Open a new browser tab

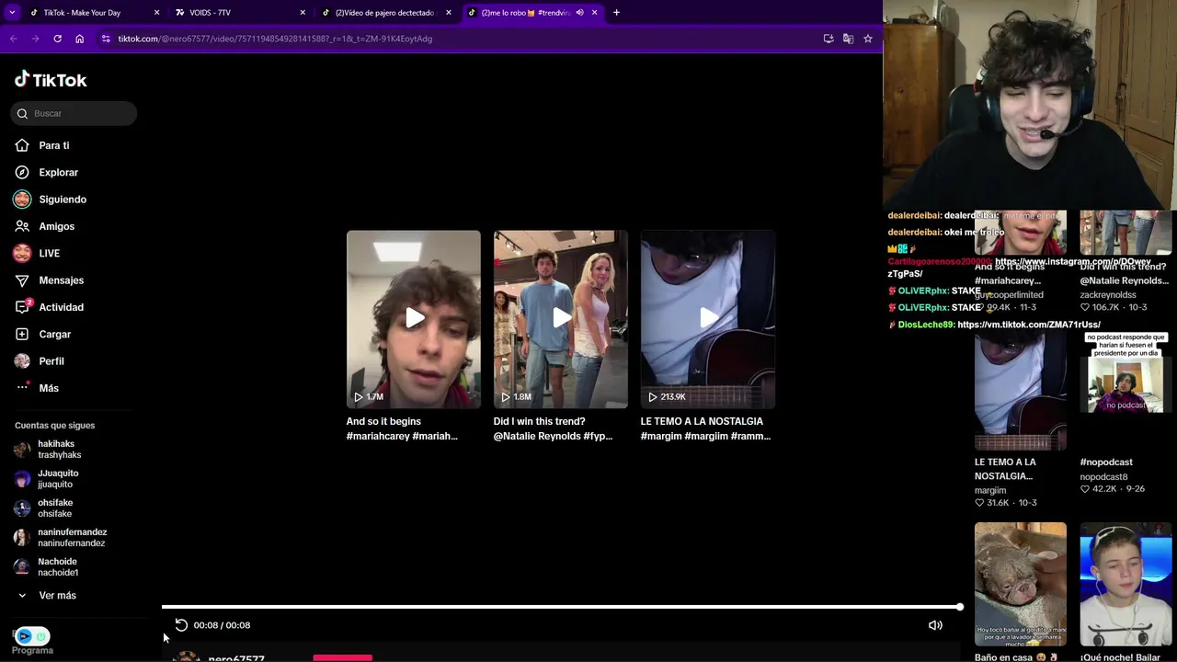point(616,13)
